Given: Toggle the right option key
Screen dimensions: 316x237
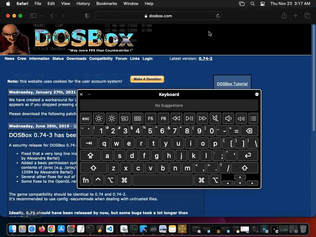Looking at the screenshot, I should point(215,180).
